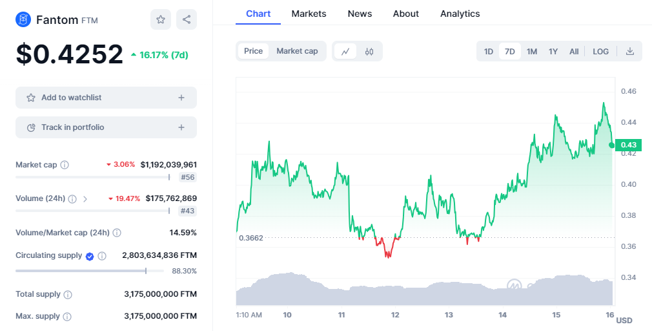Star Fantom as favorite
Screen dimensions: 652x331
(161, 19)
